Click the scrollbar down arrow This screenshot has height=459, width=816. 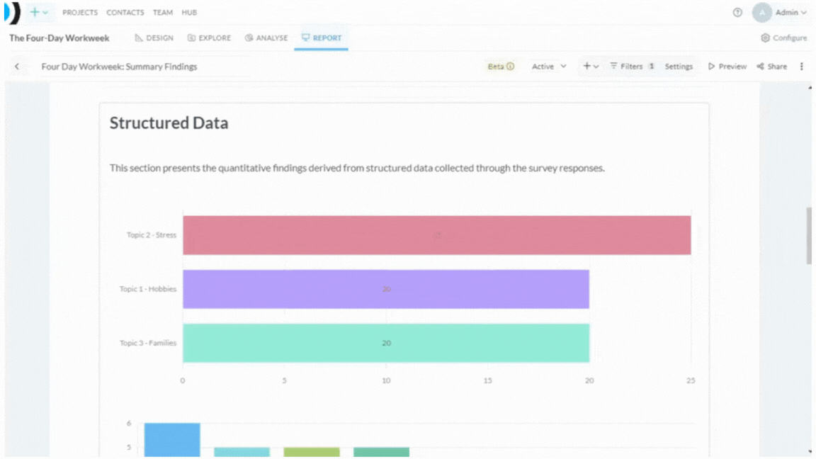[810, 452]
